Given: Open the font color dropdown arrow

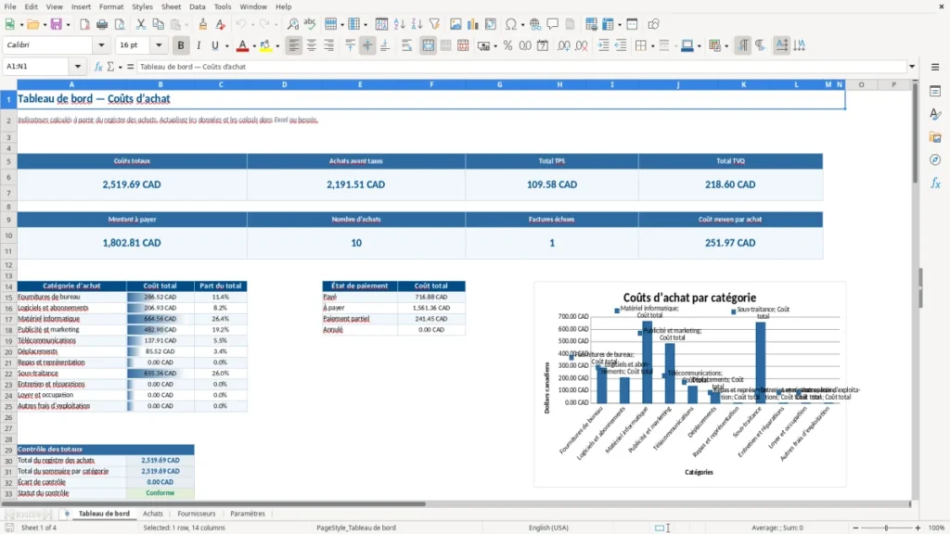Looking at the screenshot, I should pyautogui.click(x=254, y=46).
